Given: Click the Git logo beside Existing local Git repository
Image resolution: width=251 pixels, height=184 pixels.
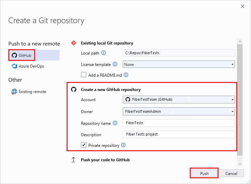Looking at the screenshot, I should [x=74, y=43].
